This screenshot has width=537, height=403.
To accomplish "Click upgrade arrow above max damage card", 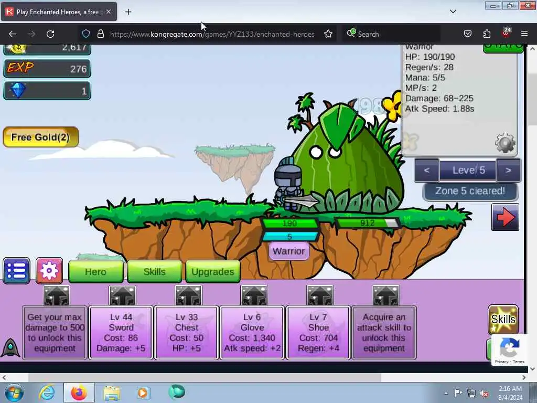I will click(x=57, y=295).
